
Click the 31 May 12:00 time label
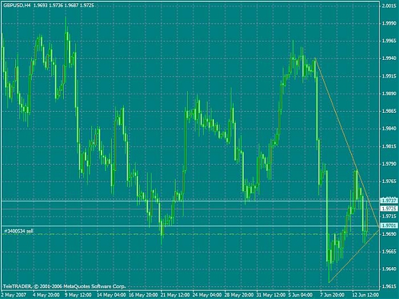point(271,295)
